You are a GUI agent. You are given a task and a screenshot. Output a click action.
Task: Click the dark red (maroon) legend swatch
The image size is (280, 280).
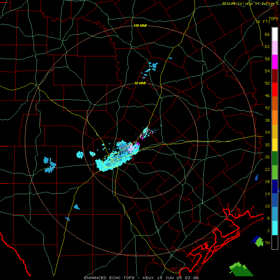pos(275,76)
